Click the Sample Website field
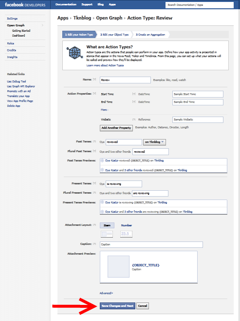The image size is (240, 321). [198, 120]
